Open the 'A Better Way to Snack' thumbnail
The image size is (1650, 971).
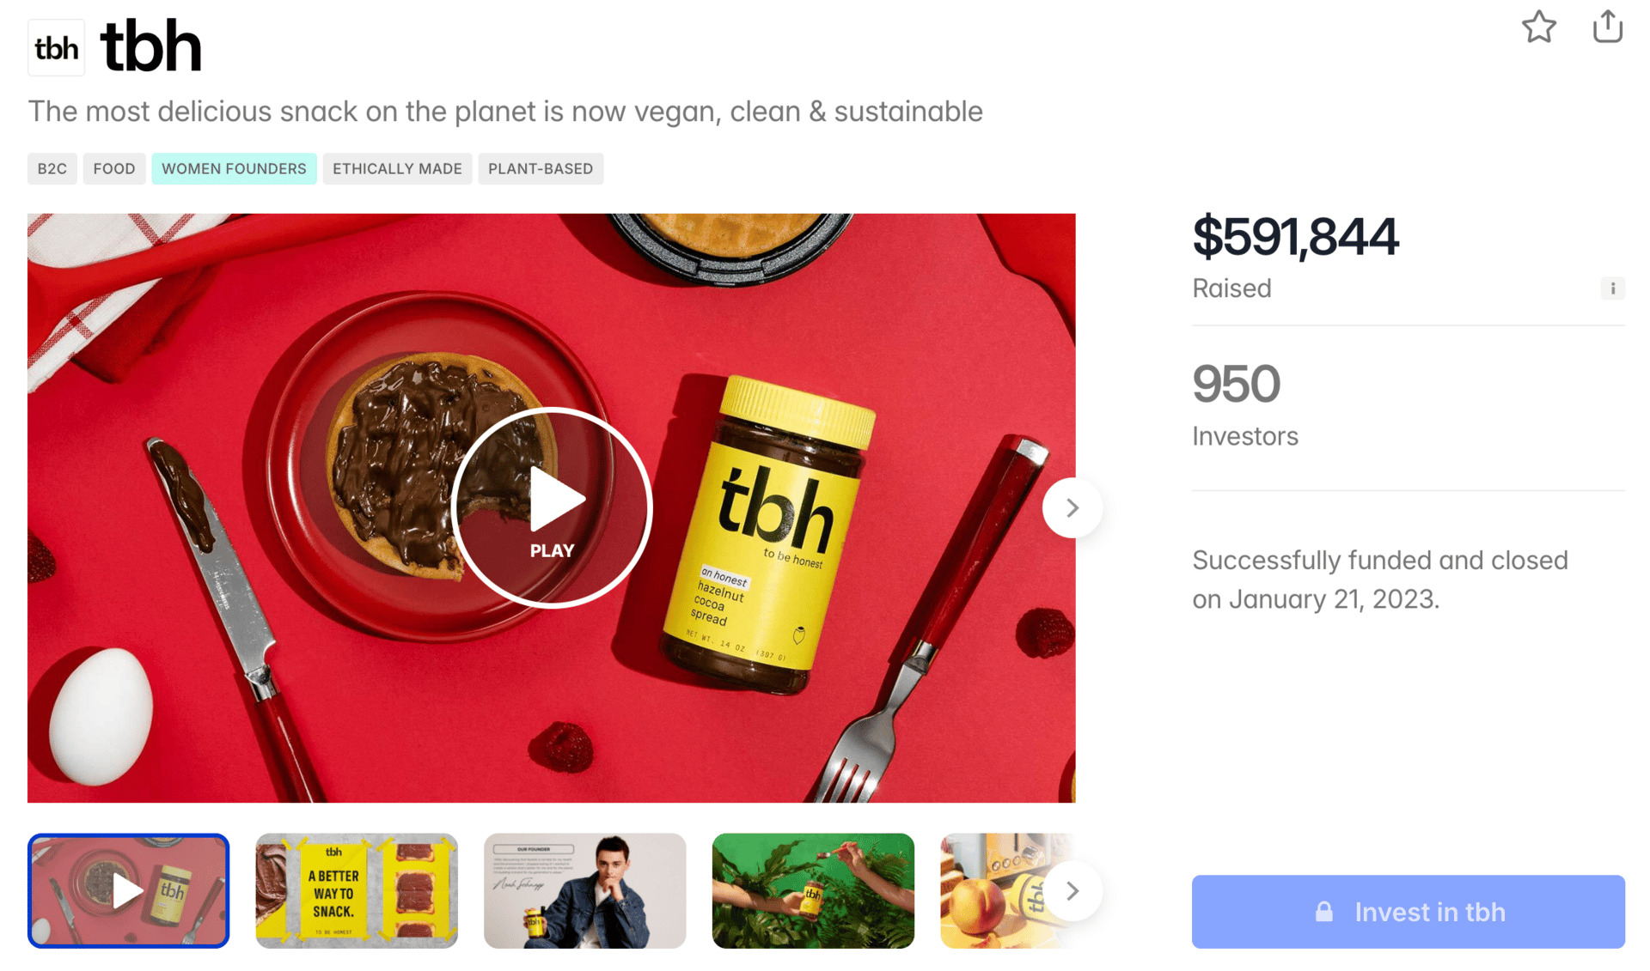pos(357,891)
